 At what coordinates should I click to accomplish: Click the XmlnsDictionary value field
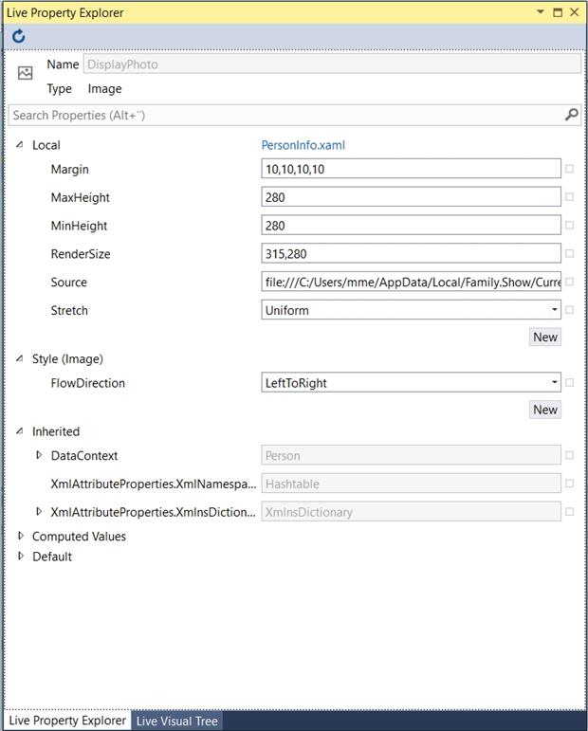411,512
